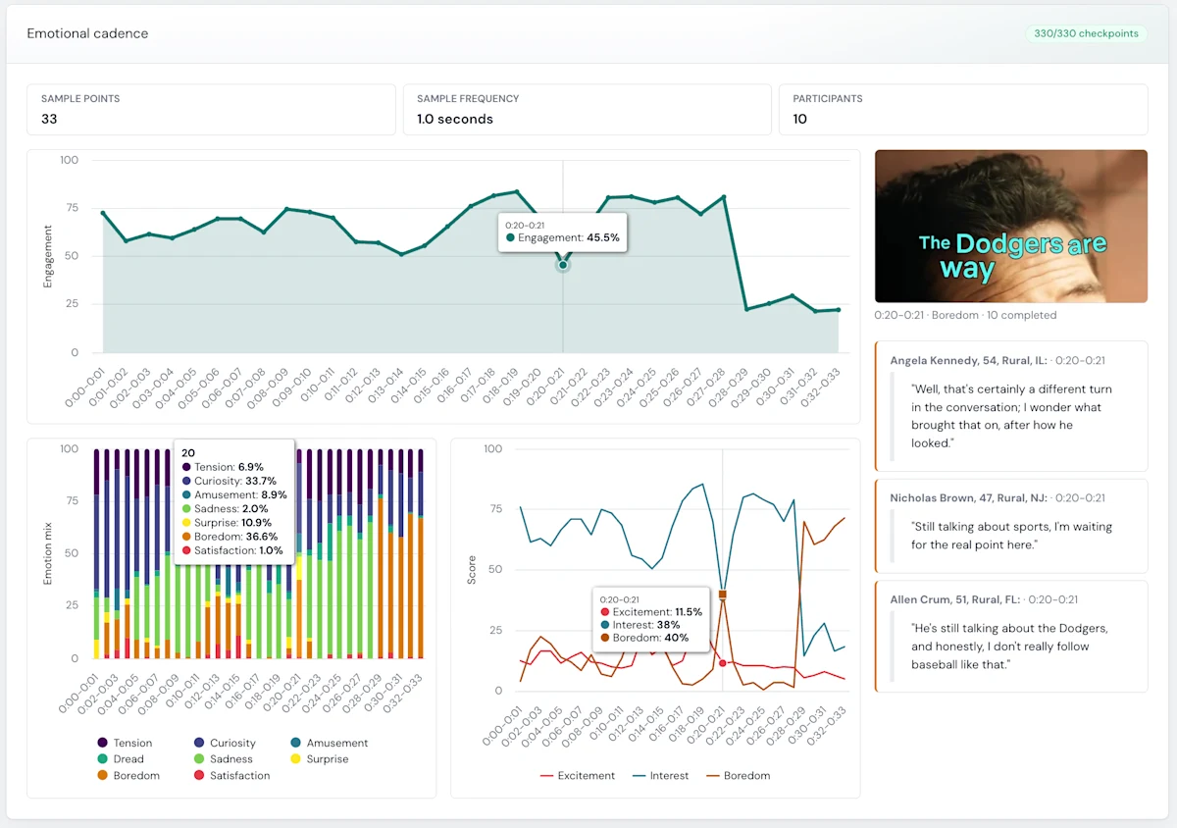Viewport: 1177px width, 828px height.
Task: Toggle Excitement line in Score chart legend
Action: pyautogui.click(x=578, y=775)
